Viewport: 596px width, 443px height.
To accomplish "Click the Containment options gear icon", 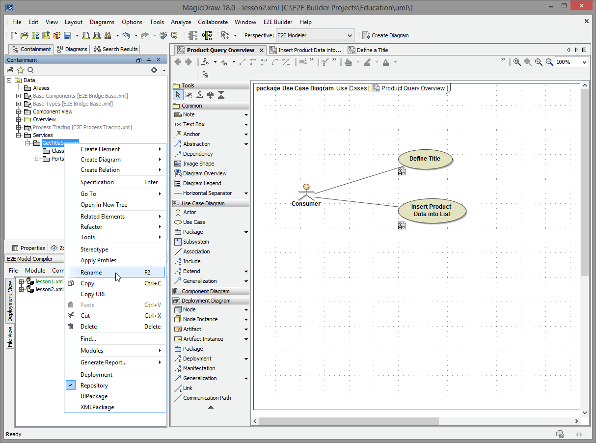I will tap(154, 70).
